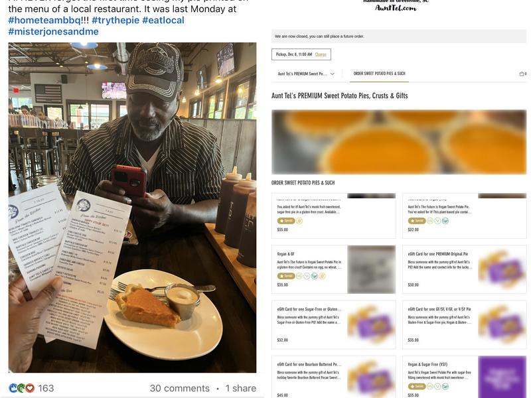This screenshot has width=531, height=398.
Task: Click the 1 share count
Action: tap(241, 388)
